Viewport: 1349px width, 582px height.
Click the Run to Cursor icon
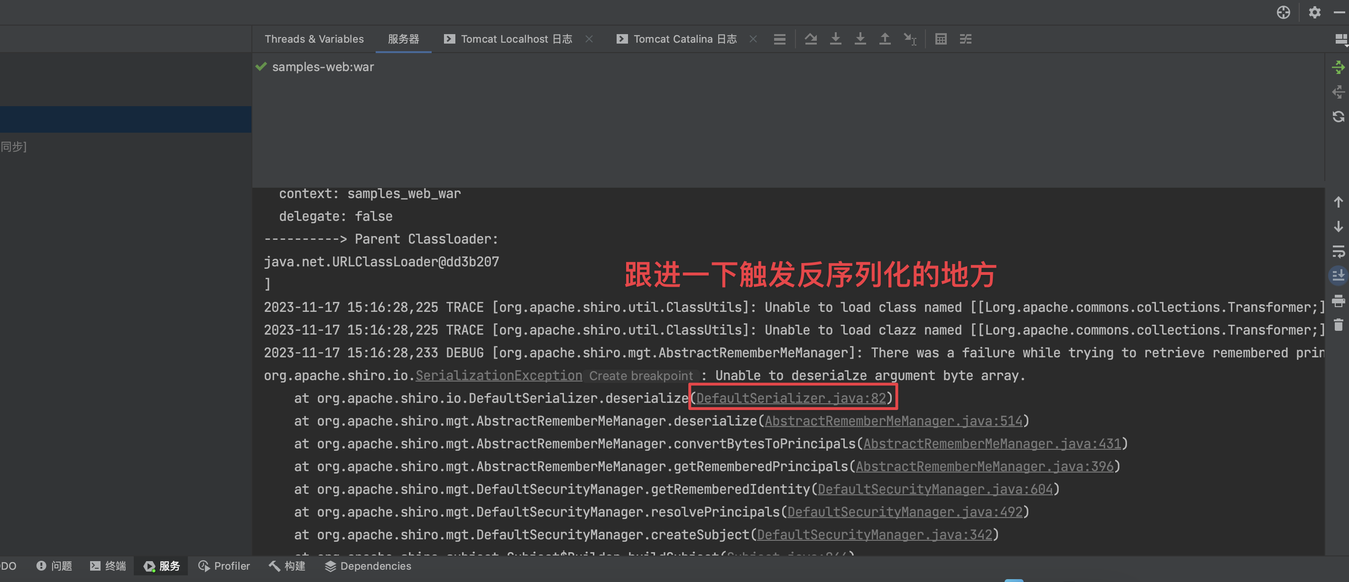(910, 39)
